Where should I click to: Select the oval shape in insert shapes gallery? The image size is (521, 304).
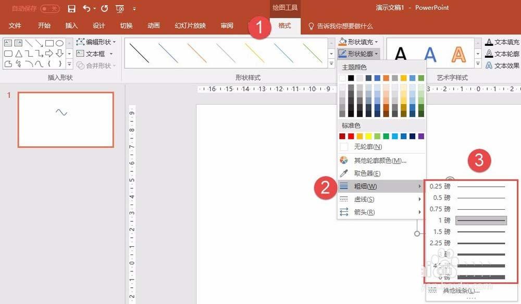pos(59,43)
